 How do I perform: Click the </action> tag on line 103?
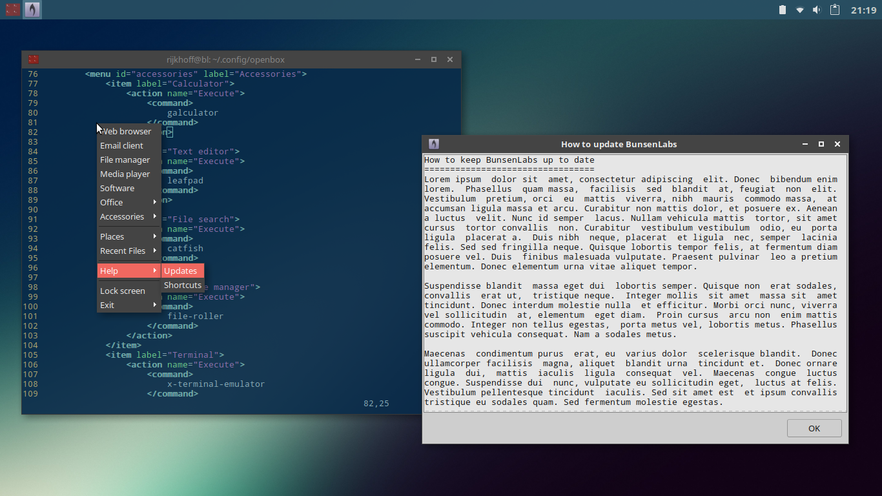[149, 335]
